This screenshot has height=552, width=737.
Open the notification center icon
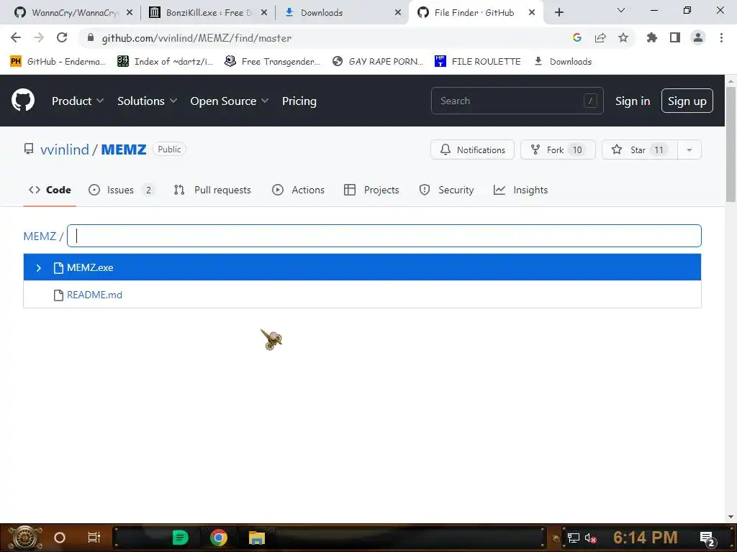pos(707,539)
